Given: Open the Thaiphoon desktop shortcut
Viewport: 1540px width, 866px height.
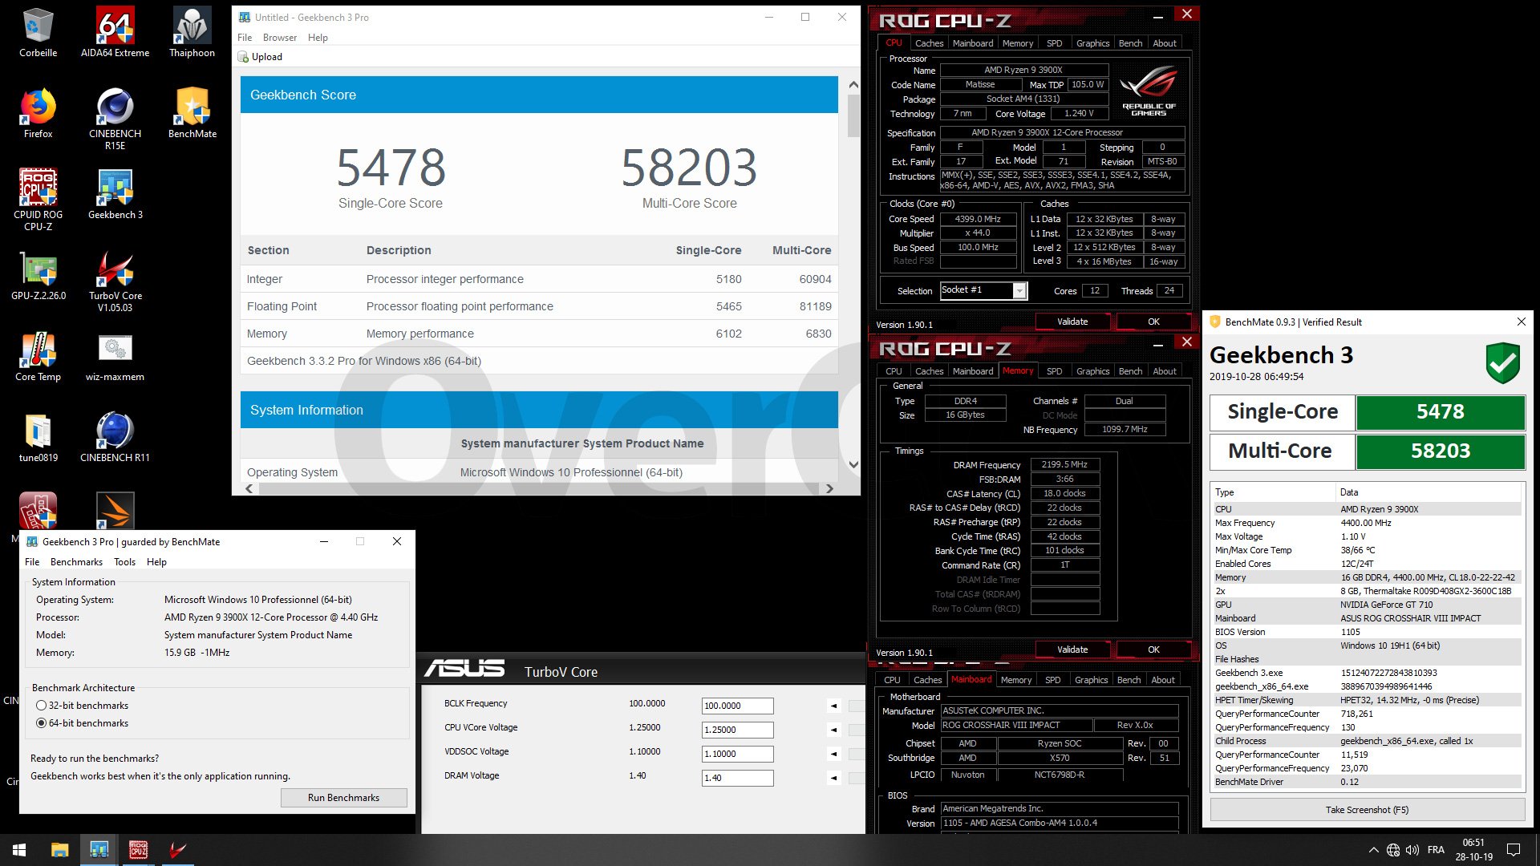Looking at the screenshot, I should click(192, 33).
